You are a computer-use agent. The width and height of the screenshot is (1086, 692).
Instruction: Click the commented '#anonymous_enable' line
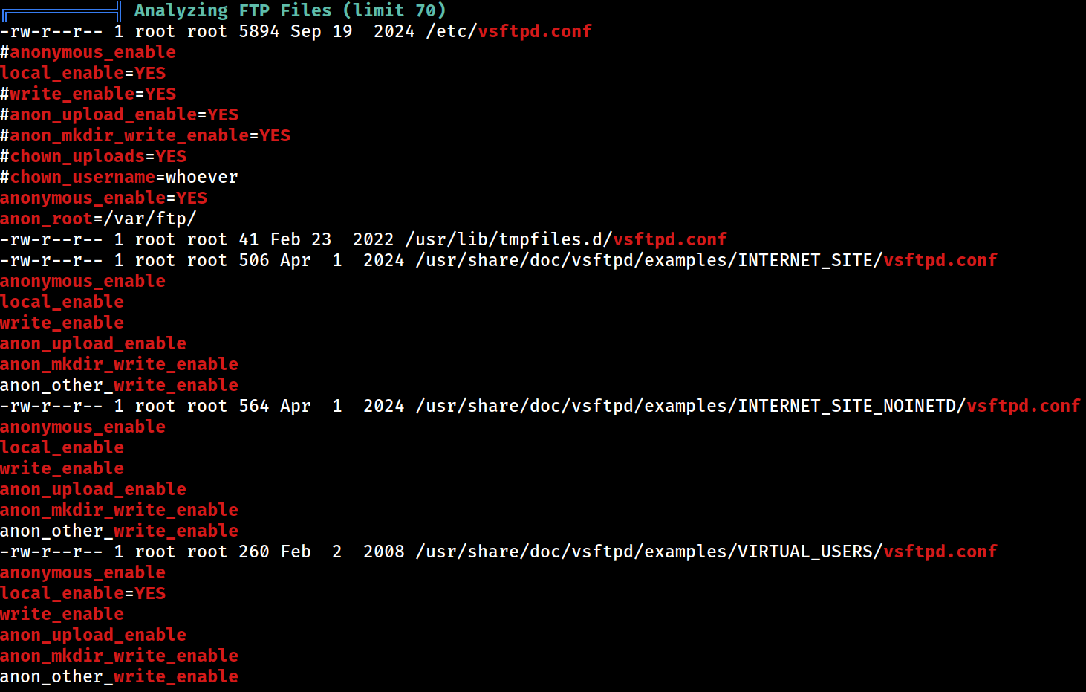88,52
